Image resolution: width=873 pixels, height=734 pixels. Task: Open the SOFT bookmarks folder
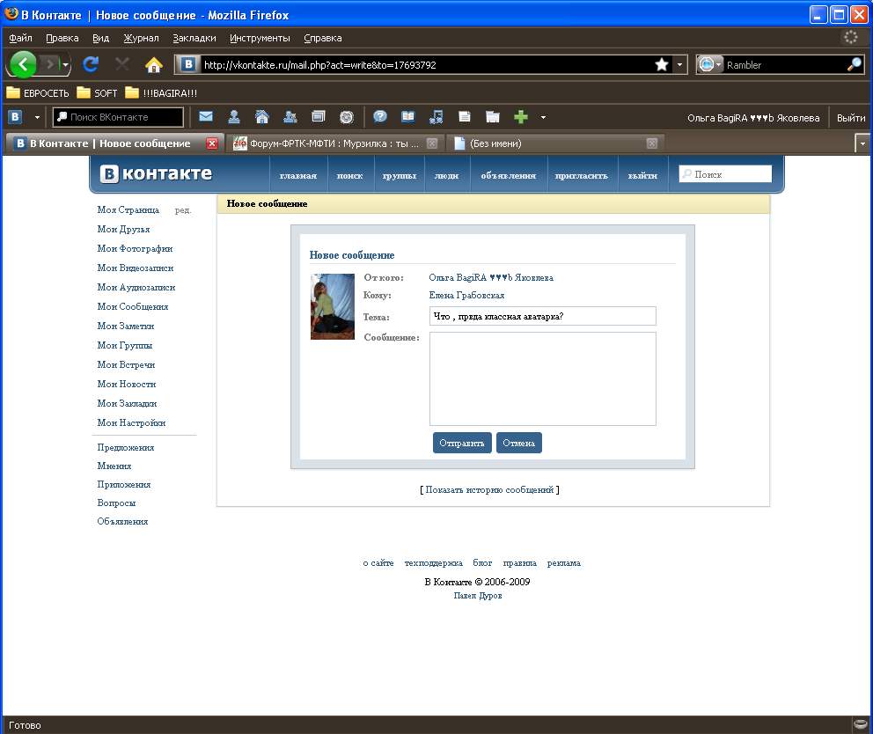pos(97,93)
